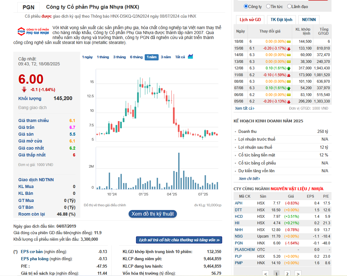Click the EPS pha loãng link
Viewport: 347px width, 276px height.
coord(35,259)
